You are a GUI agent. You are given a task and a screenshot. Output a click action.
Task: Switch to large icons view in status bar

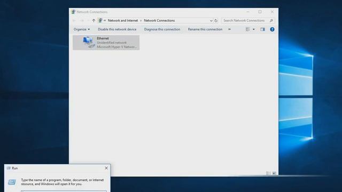(274, 173)
